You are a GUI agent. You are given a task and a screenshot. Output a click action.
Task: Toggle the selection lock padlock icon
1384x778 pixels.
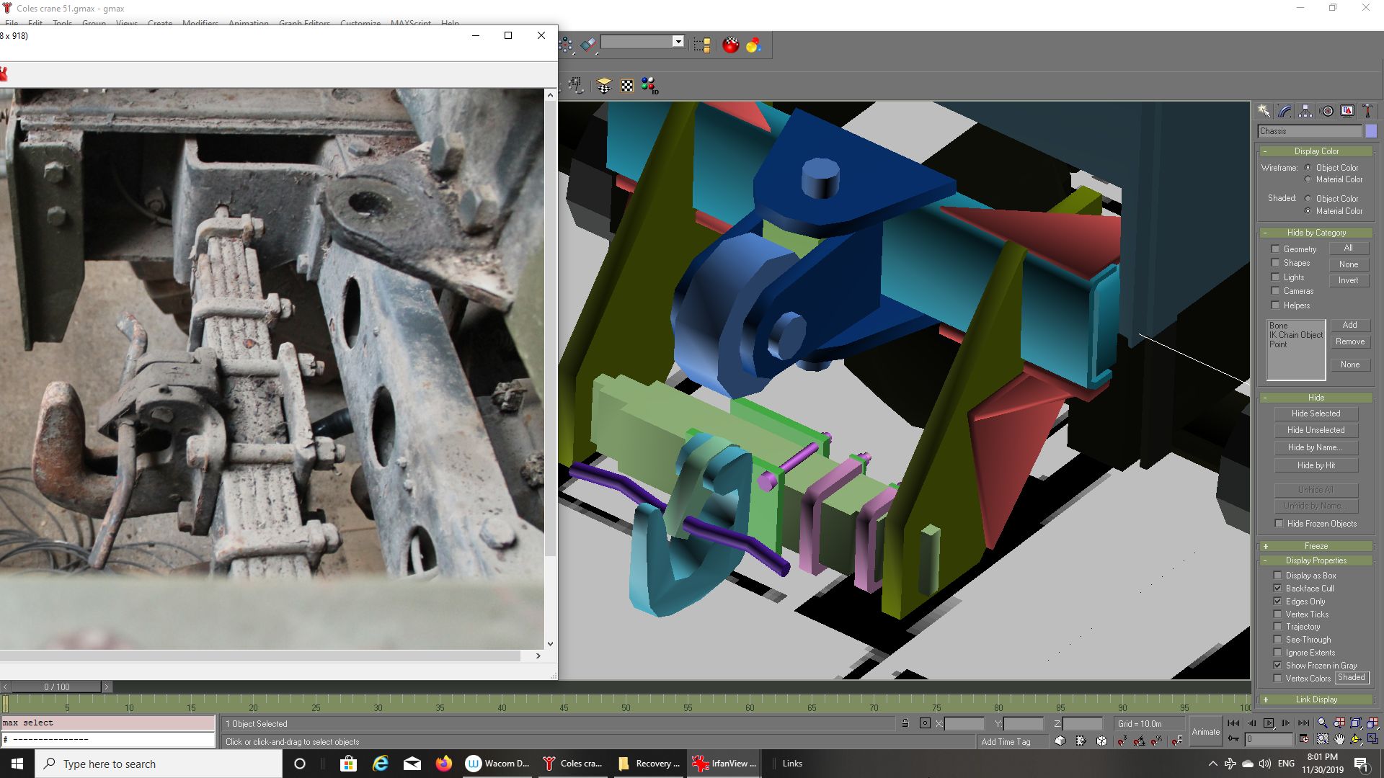click(x=905, y=723)
